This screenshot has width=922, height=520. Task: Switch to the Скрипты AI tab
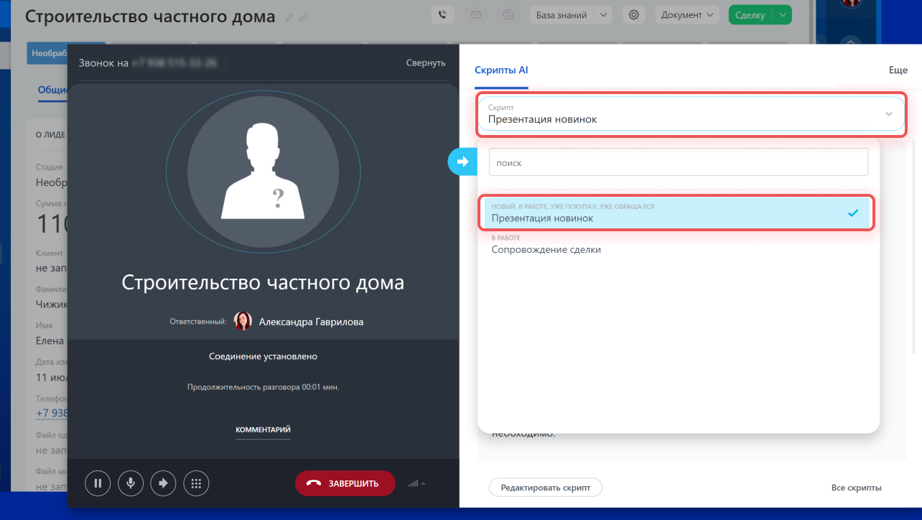pos(501,70)
